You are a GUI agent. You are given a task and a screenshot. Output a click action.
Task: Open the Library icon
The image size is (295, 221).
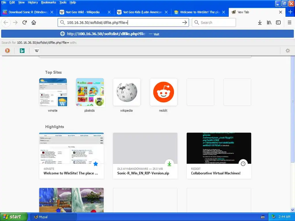click(269, 22)
